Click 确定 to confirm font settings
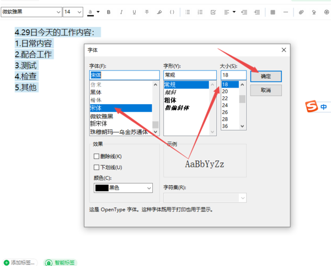 pyautogui.click(x=266, y=77)
